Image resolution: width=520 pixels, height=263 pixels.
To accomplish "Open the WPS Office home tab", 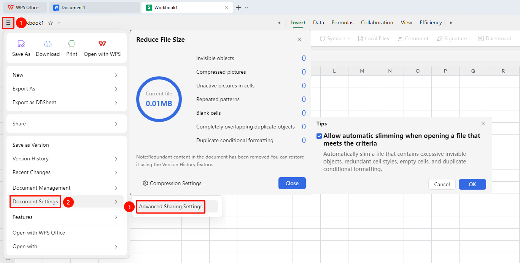I will click(25, 8).
